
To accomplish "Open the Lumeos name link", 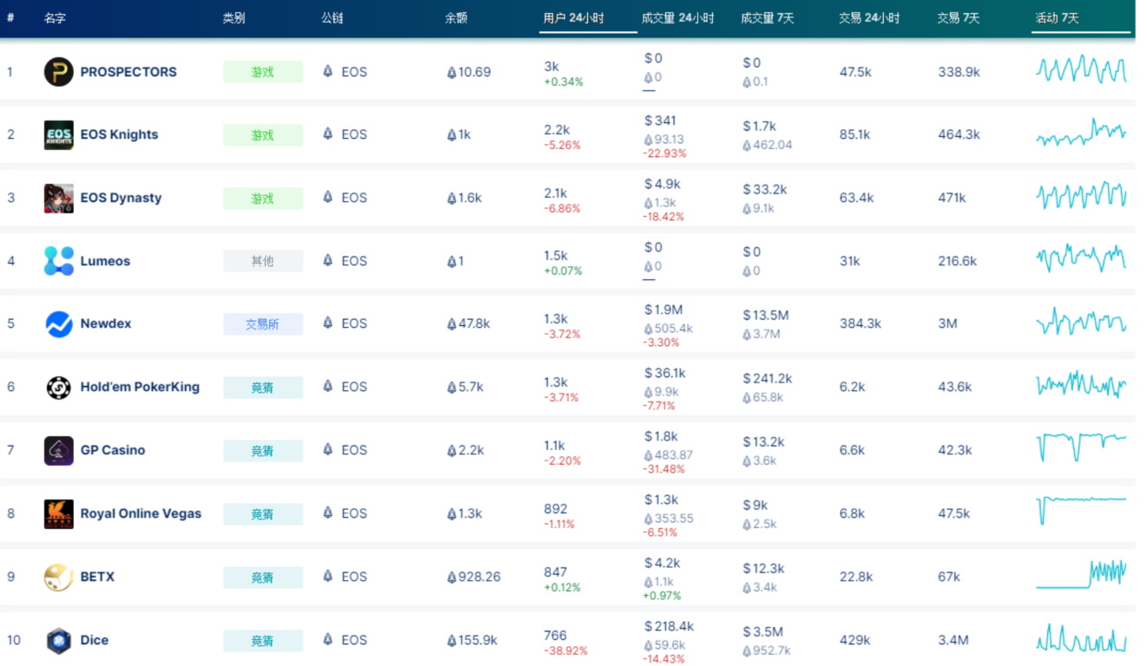I will point(105,261).
